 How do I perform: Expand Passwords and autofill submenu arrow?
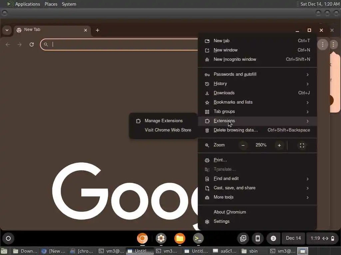307,75
